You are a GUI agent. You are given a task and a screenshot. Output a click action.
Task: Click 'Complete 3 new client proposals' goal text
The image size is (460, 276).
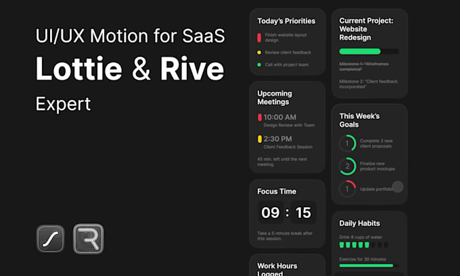click(376, 144)
